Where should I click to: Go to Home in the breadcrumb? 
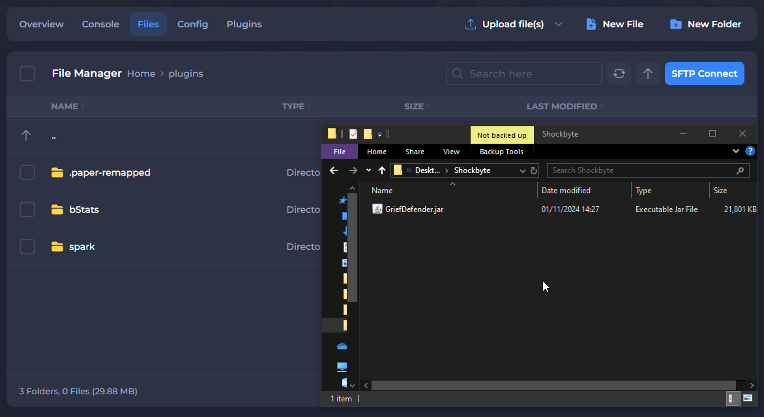[x=141, y=74]
